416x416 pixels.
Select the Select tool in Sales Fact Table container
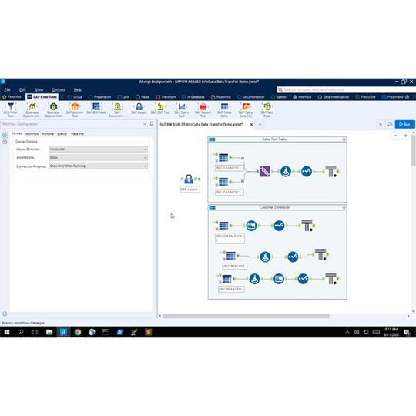[307, 171]
